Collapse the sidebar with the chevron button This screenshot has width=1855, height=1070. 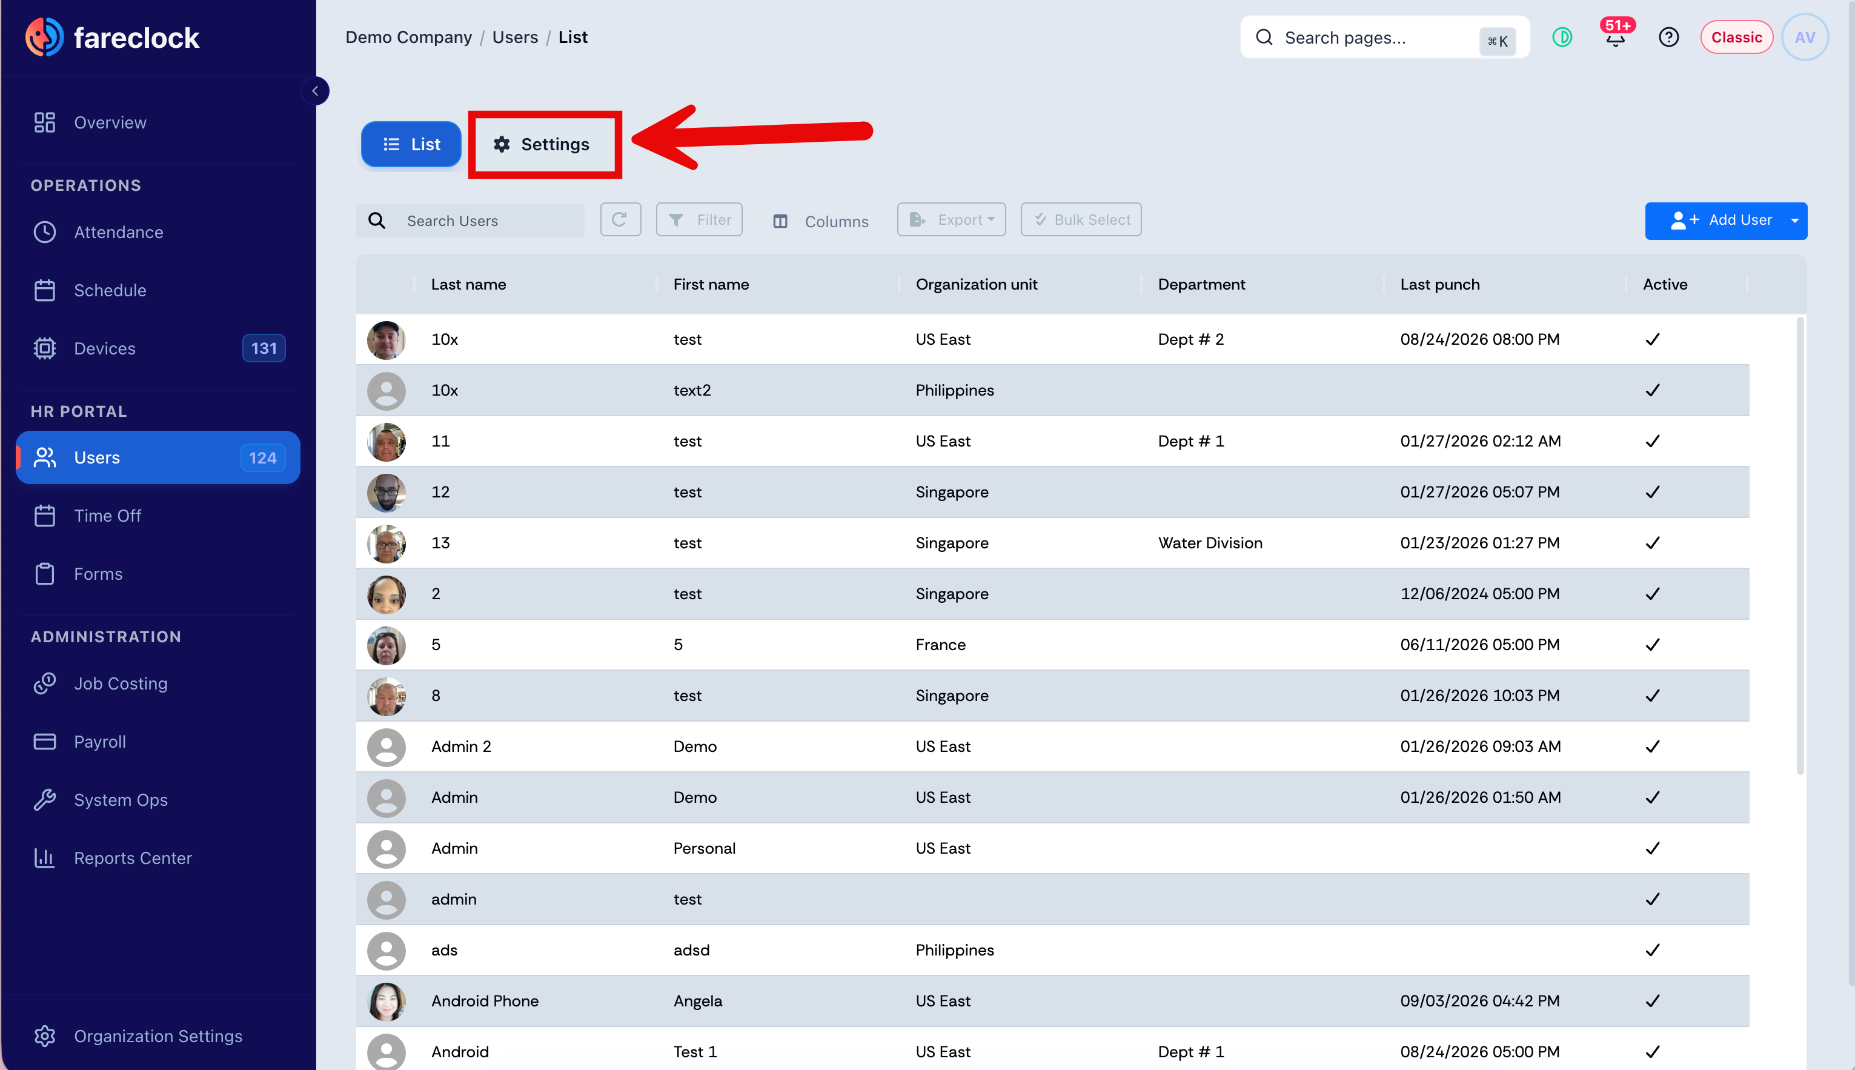[x=315, y=91]
